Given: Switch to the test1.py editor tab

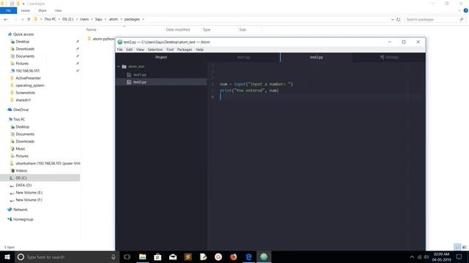Looking at the screenshot, I should click(x=243, y=57).
